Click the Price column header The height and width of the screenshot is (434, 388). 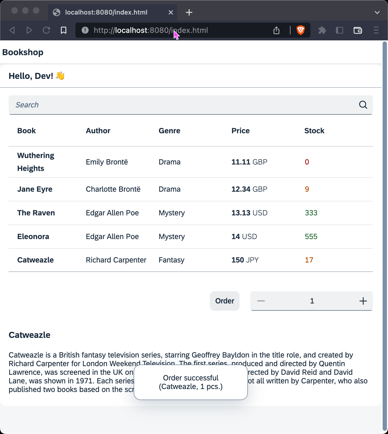[241, 131]
